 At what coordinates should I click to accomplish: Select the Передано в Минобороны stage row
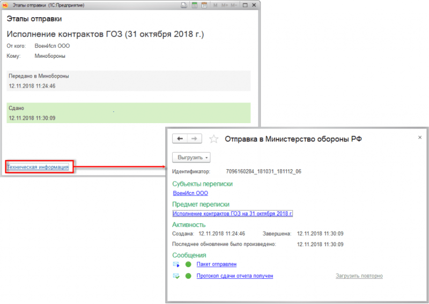coord(129,81)
